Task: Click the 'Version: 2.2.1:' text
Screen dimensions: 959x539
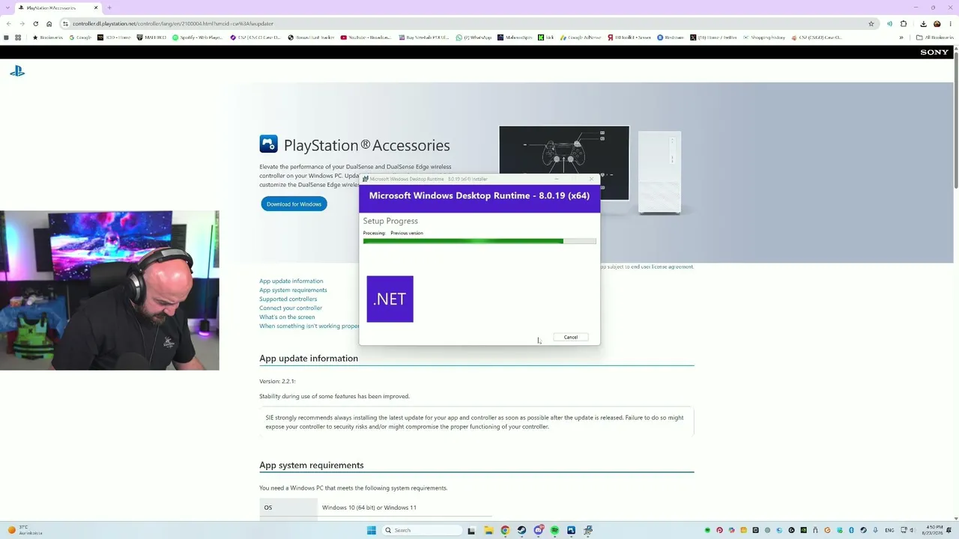Action: click(277, 381)
